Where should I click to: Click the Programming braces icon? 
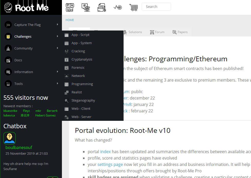coord(67,84)
